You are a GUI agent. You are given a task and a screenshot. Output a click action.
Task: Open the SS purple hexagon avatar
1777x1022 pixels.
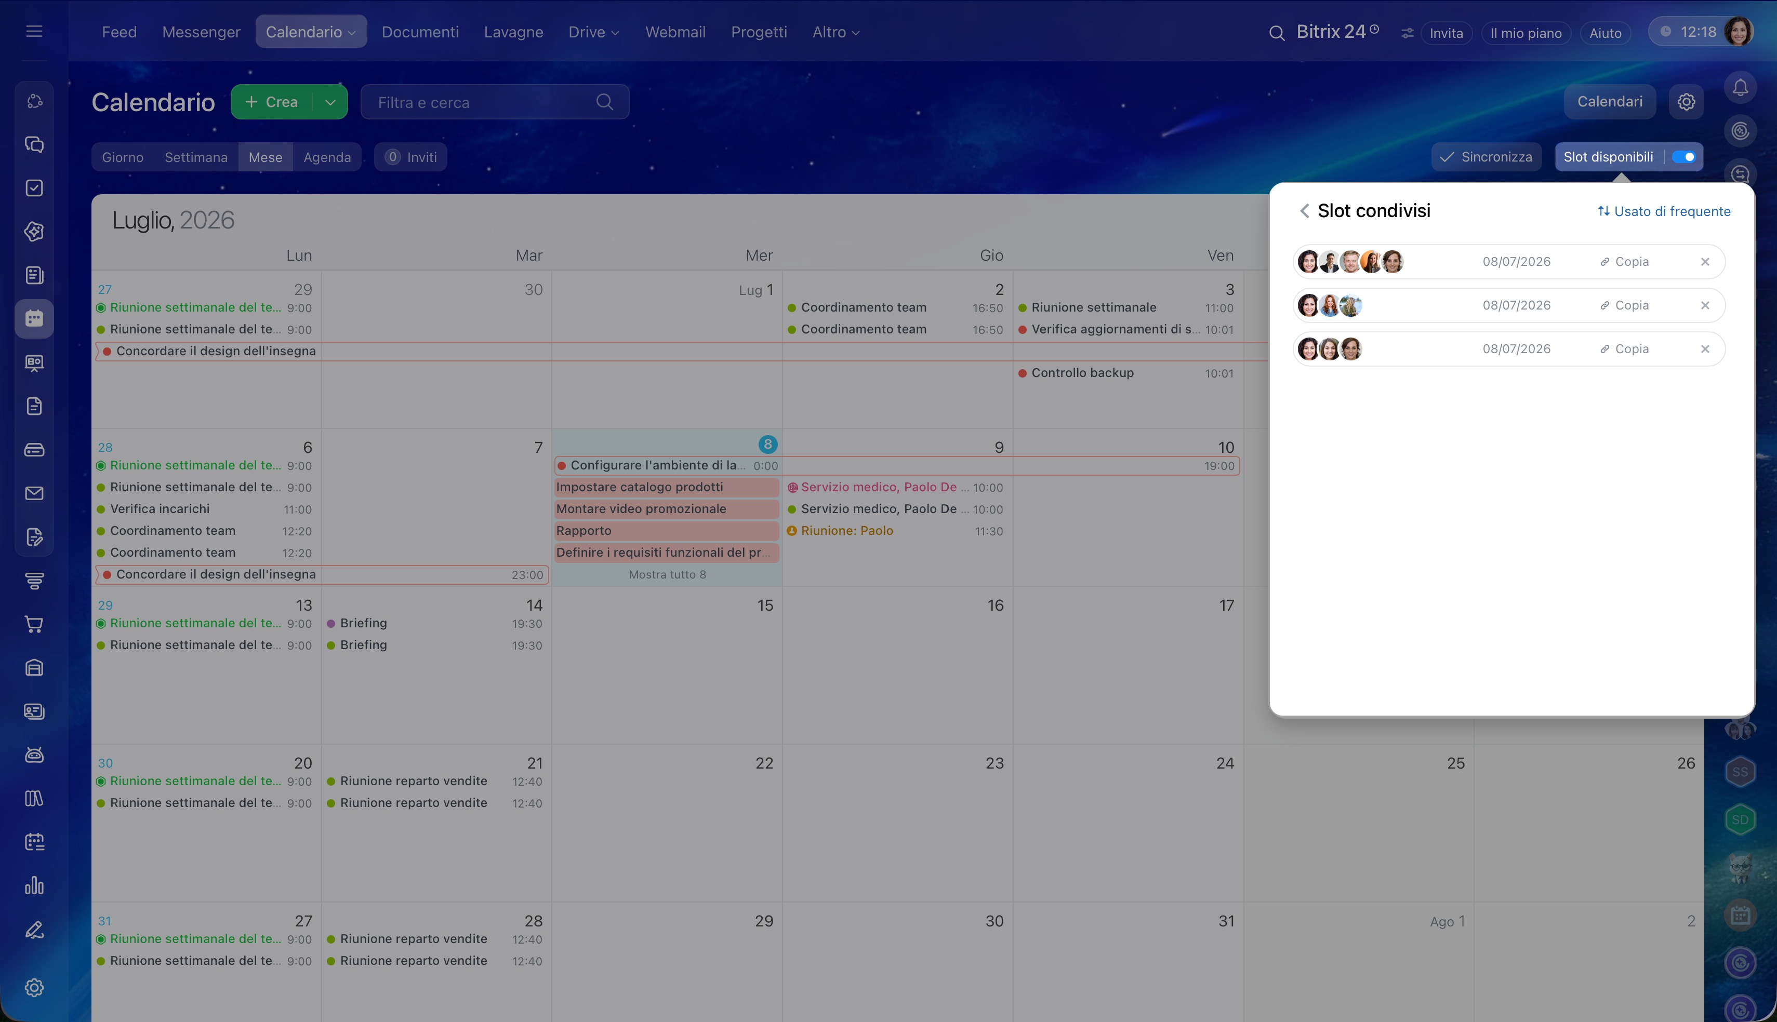(x=1740, y=772)
